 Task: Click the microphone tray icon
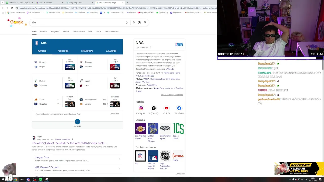point(293,179)
